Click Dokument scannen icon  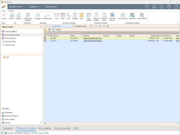tap(112, 16)
